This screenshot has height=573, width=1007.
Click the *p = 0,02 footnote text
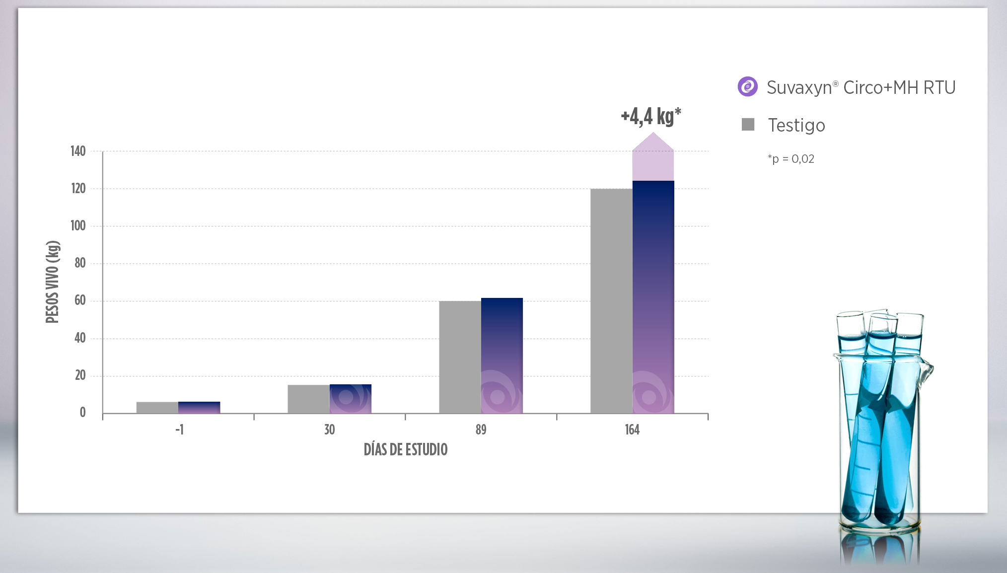click(x=791, y=159)
